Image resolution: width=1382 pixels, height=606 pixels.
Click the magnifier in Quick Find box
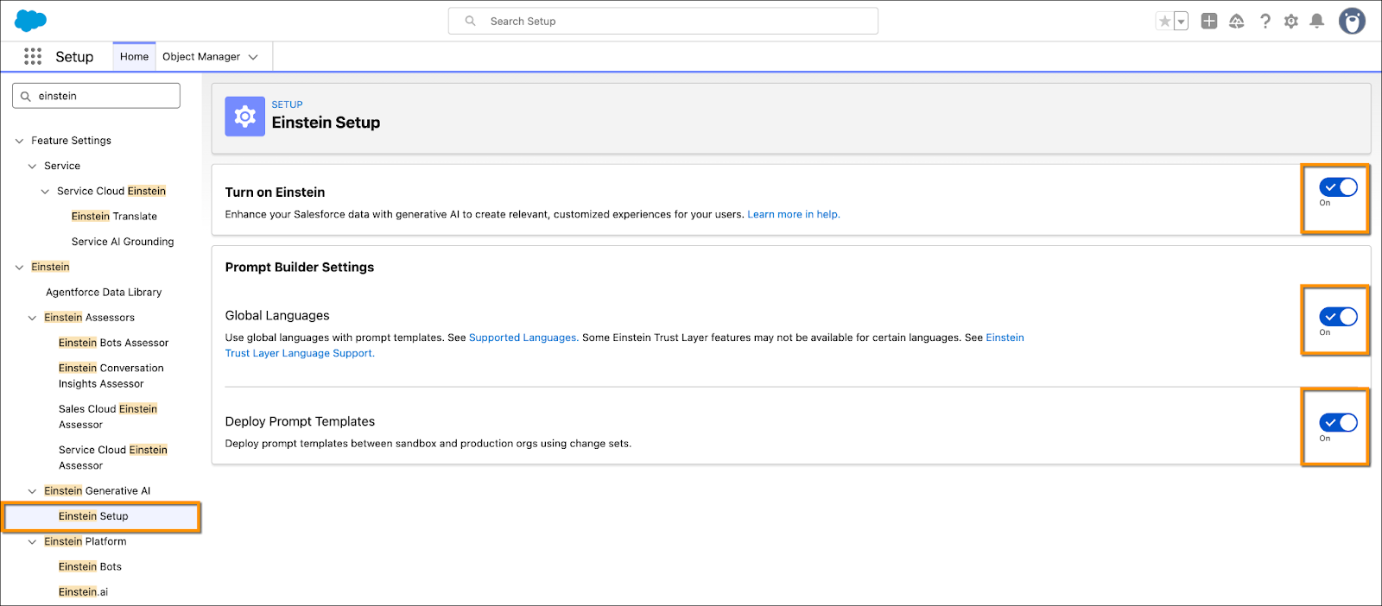26,96
